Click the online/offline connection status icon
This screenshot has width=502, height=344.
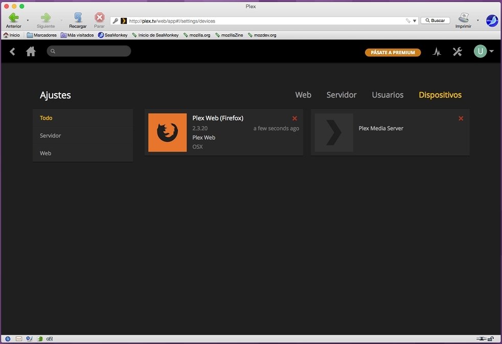481,339
